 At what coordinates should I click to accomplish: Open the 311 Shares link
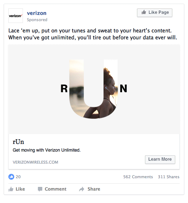point(169,177)
